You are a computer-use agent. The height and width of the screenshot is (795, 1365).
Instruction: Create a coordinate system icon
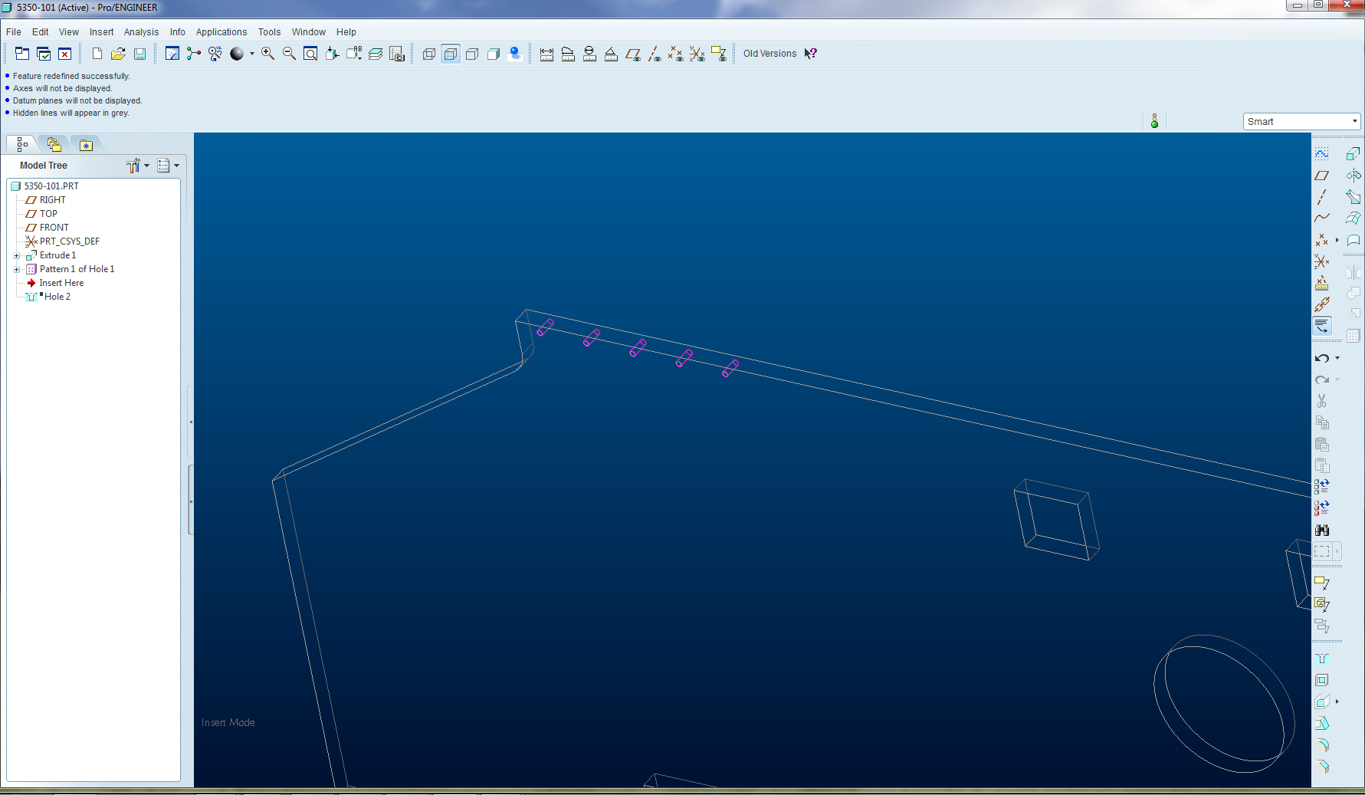point(1322,261)
